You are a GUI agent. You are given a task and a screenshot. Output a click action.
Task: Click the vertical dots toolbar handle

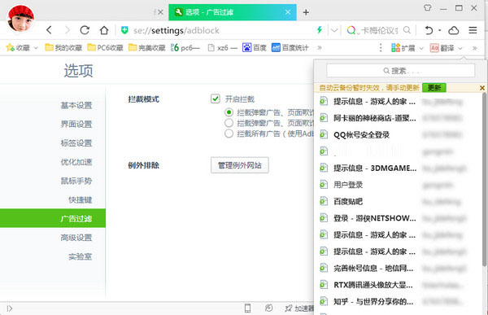coord(381,48)
